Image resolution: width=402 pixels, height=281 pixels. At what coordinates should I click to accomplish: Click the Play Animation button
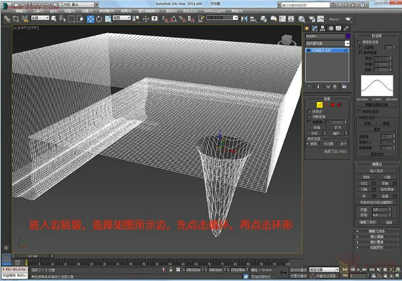click(358, 269)
